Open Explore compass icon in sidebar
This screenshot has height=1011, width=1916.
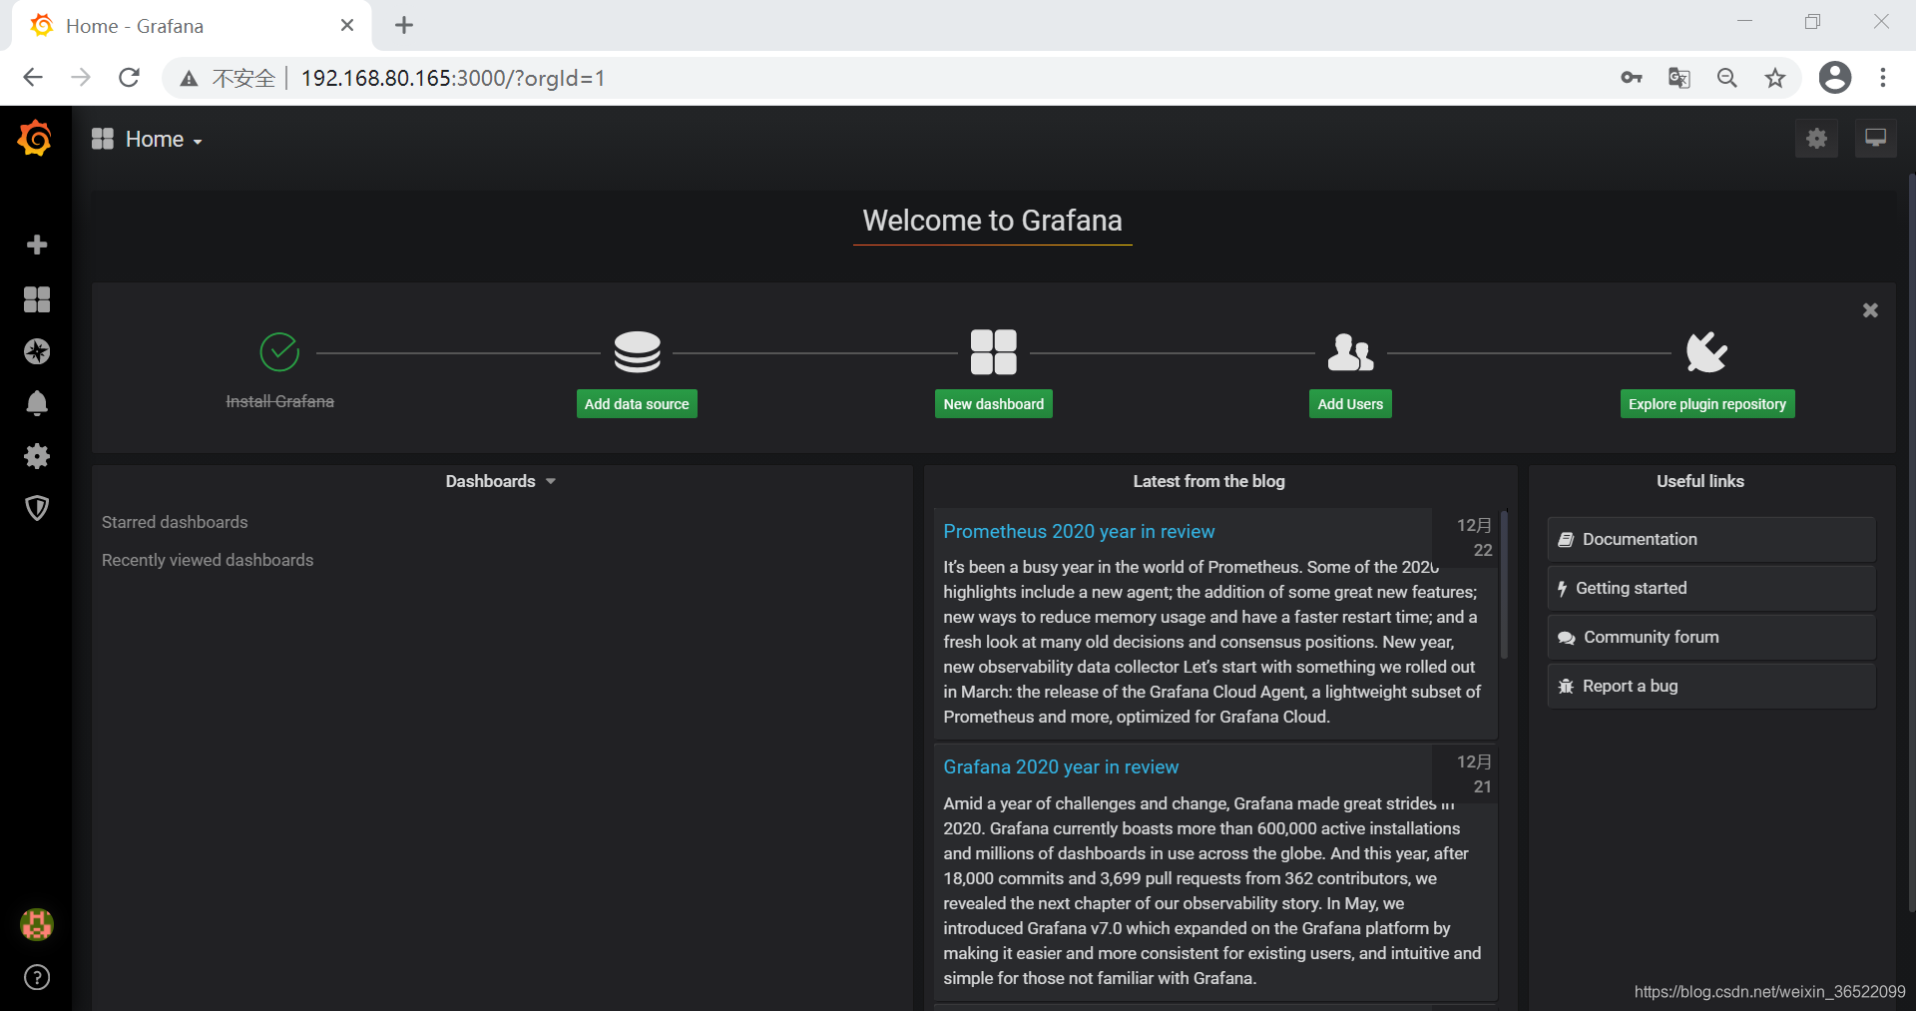[37, 351]
